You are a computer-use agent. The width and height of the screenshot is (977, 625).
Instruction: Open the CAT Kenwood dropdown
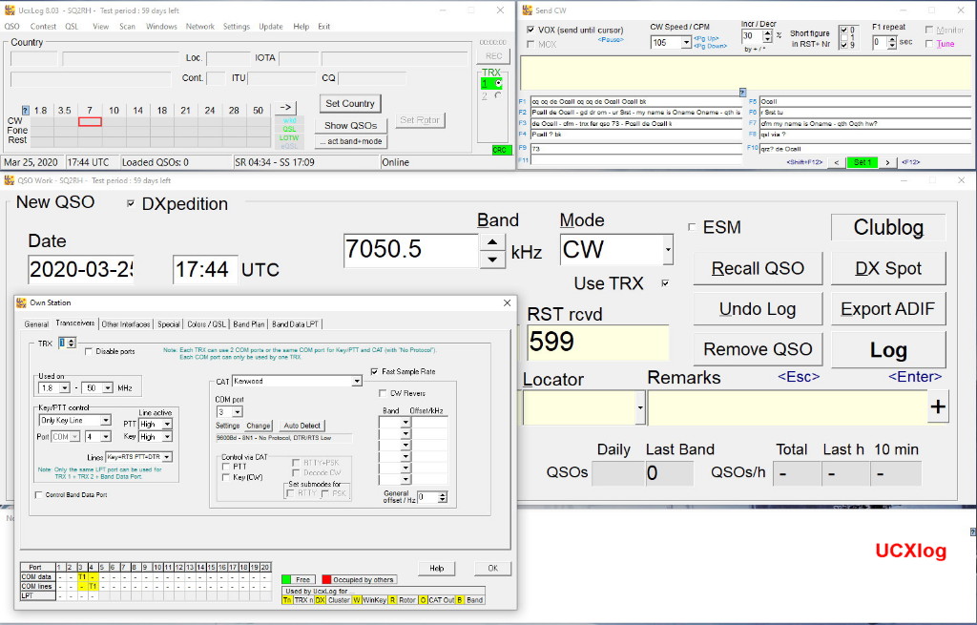pyautogui.click(x=357, y=381)
